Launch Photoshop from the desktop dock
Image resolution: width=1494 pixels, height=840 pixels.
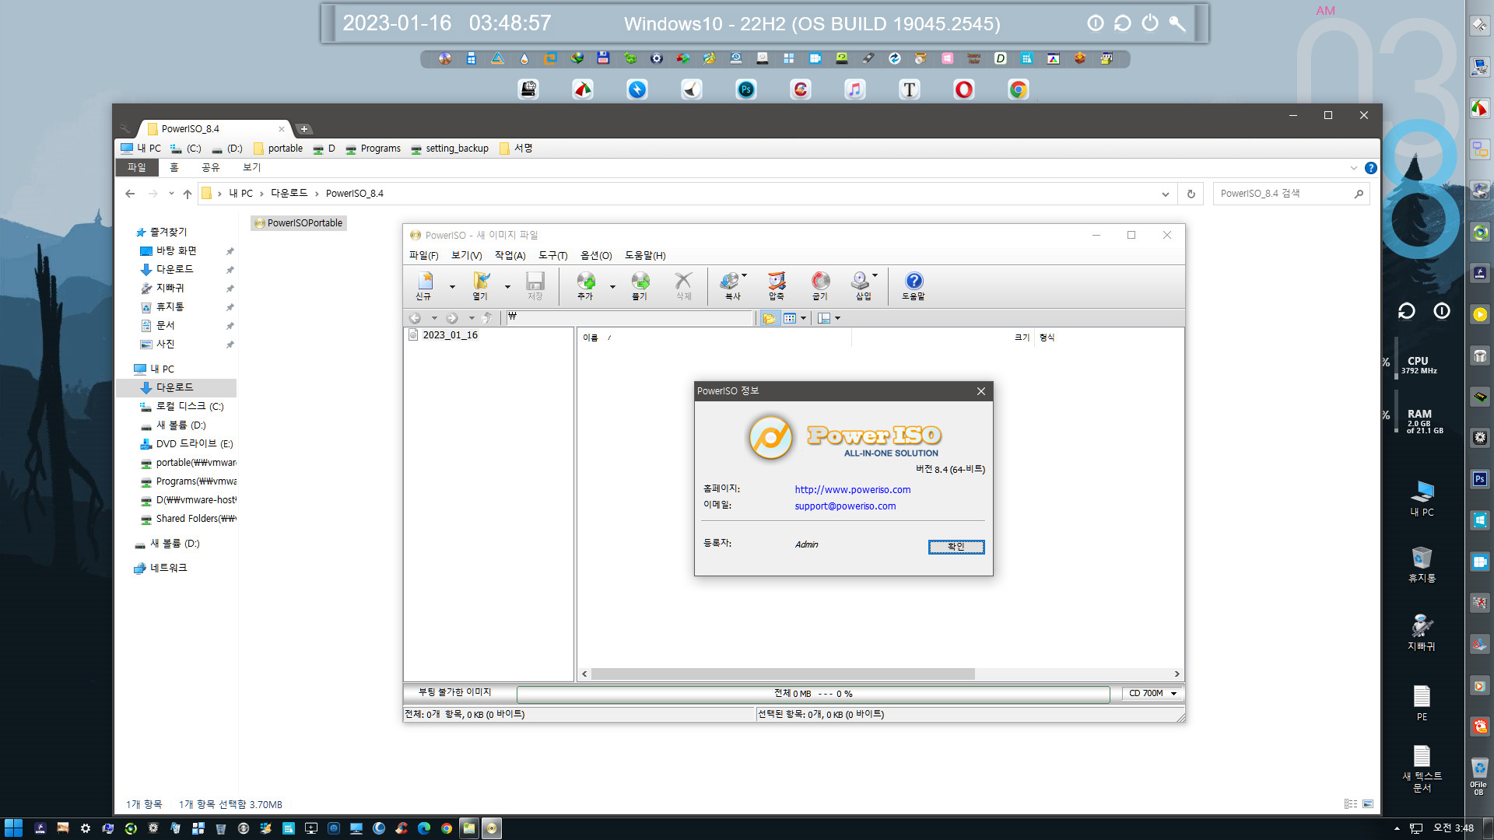pos(745,89)
